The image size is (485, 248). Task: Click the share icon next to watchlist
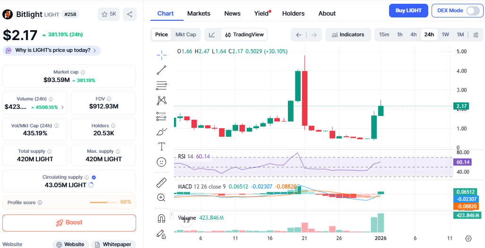[130, 14]
